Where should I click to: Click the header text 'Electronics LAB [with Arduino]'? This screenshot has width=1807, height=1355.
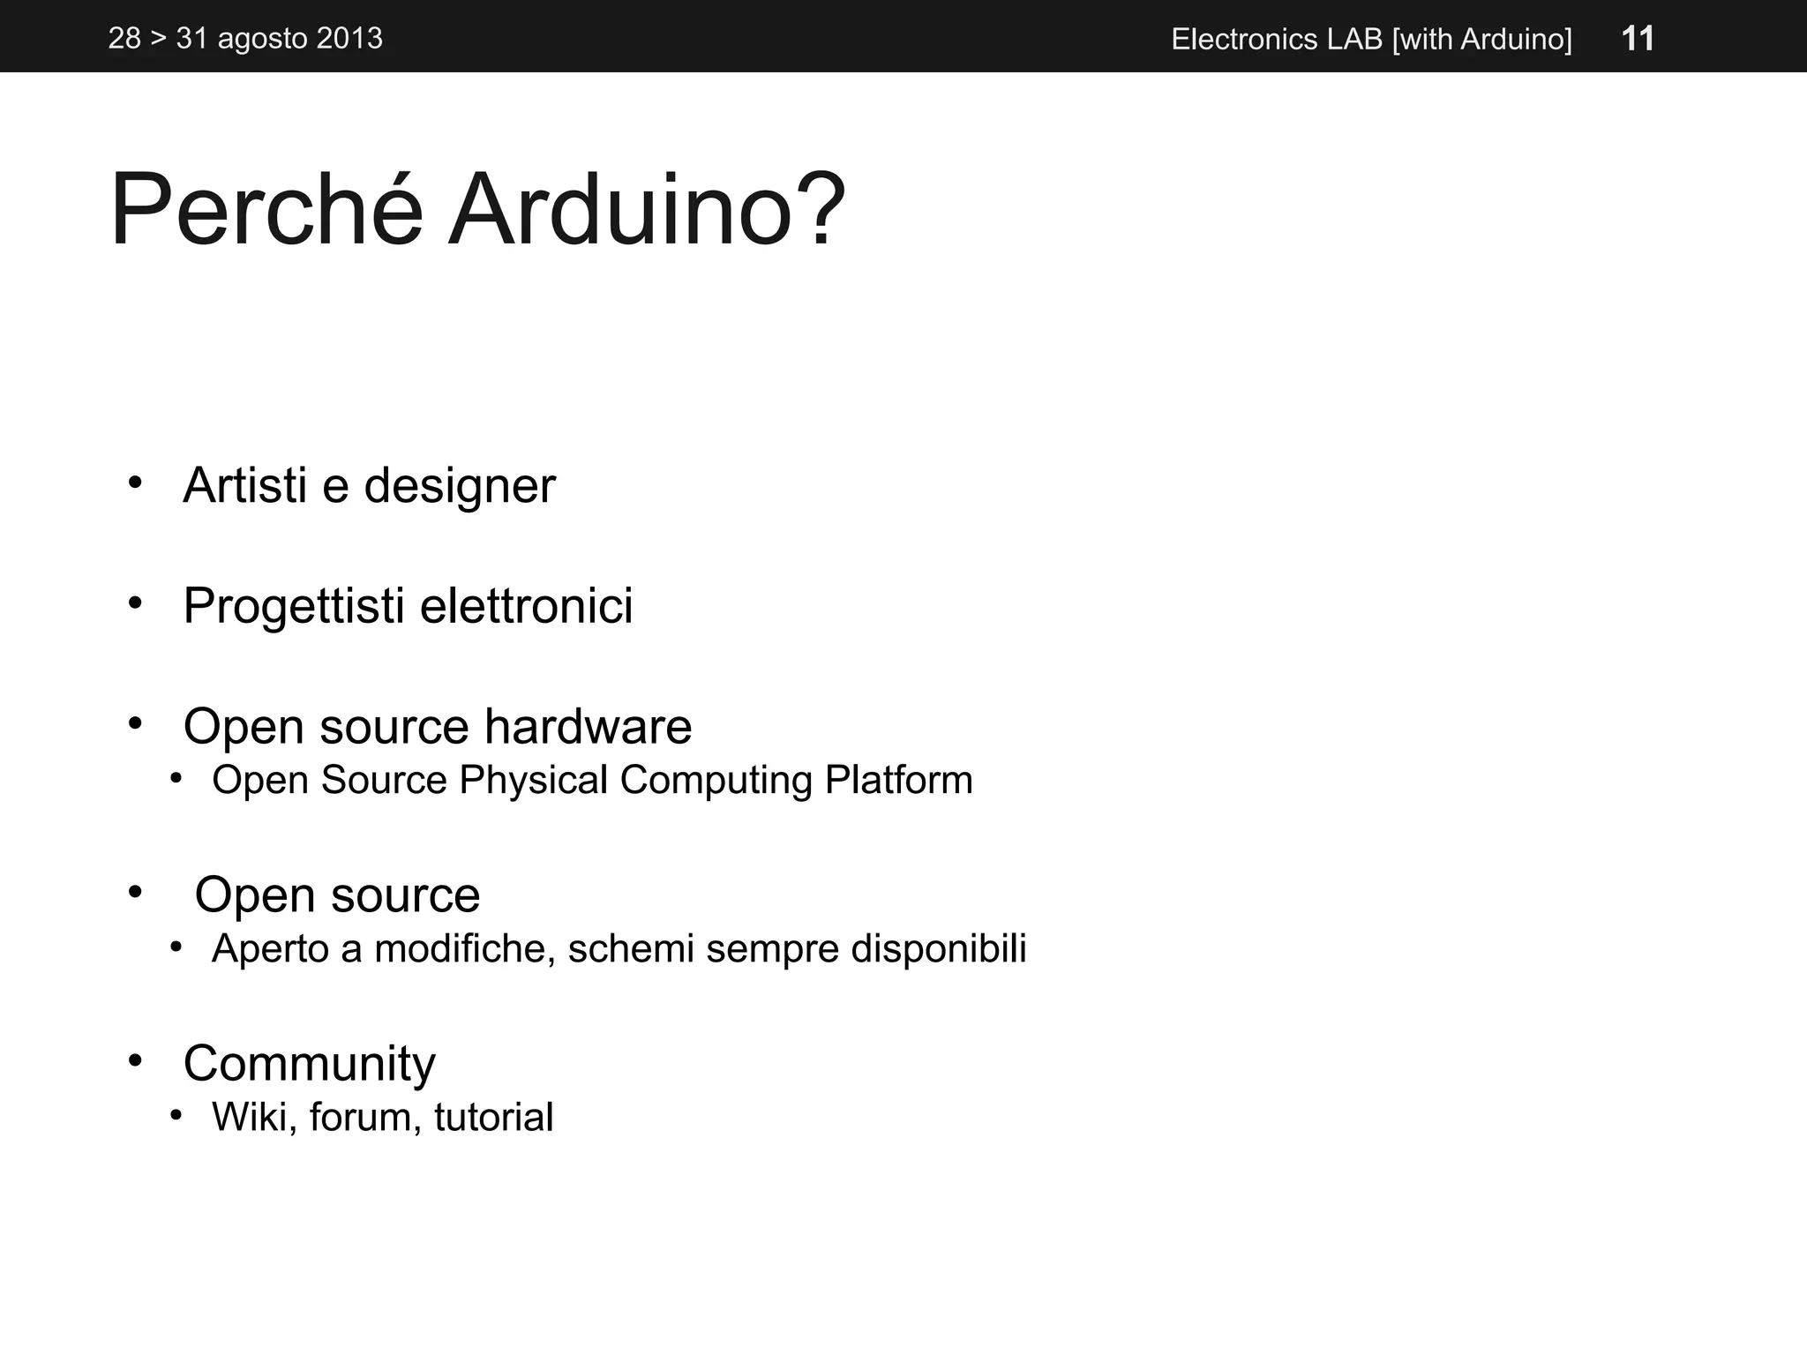[1371, 40]
